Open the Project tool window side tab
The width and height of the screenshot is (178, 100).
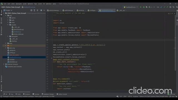pyautogui.click(x=1, y=12)
